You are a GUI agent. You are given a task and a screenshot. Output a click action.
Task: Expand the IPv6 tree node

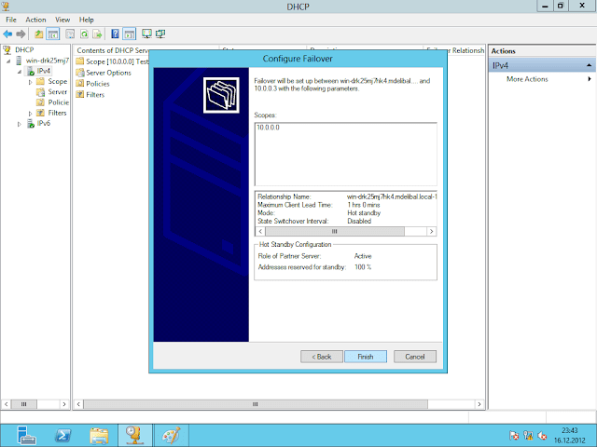coord(19,123)
